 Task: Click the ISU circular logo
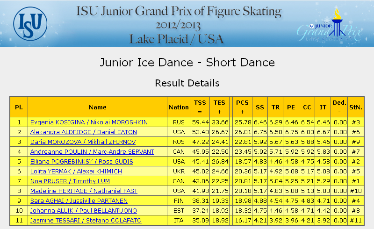[30, 24]
